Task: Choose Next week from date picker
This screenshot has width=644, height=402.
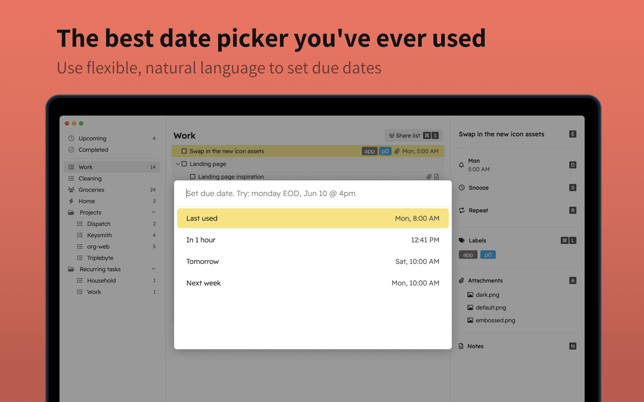Action: coord(312,283)
